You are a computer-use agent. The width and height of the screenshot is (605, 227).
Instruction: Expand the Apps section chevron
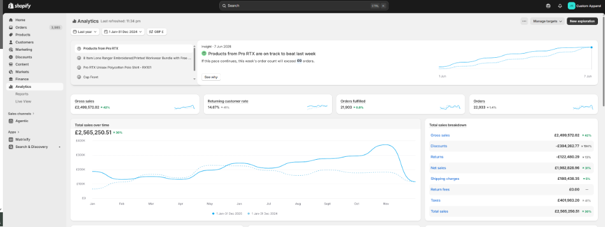click(x=19, y=132)
